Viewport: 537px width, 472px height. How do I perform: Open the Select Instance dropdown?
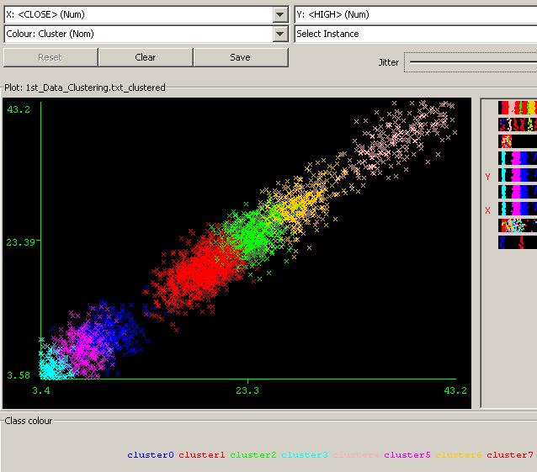[x=416, y=34]
